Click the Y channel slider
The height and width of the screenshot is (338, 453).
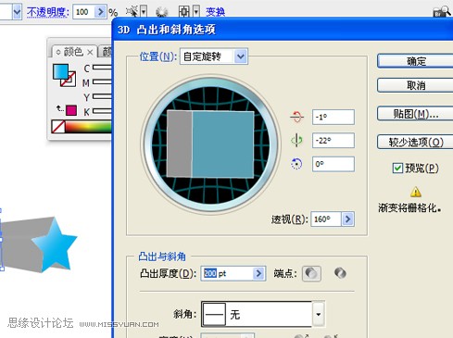coord(102,96)
